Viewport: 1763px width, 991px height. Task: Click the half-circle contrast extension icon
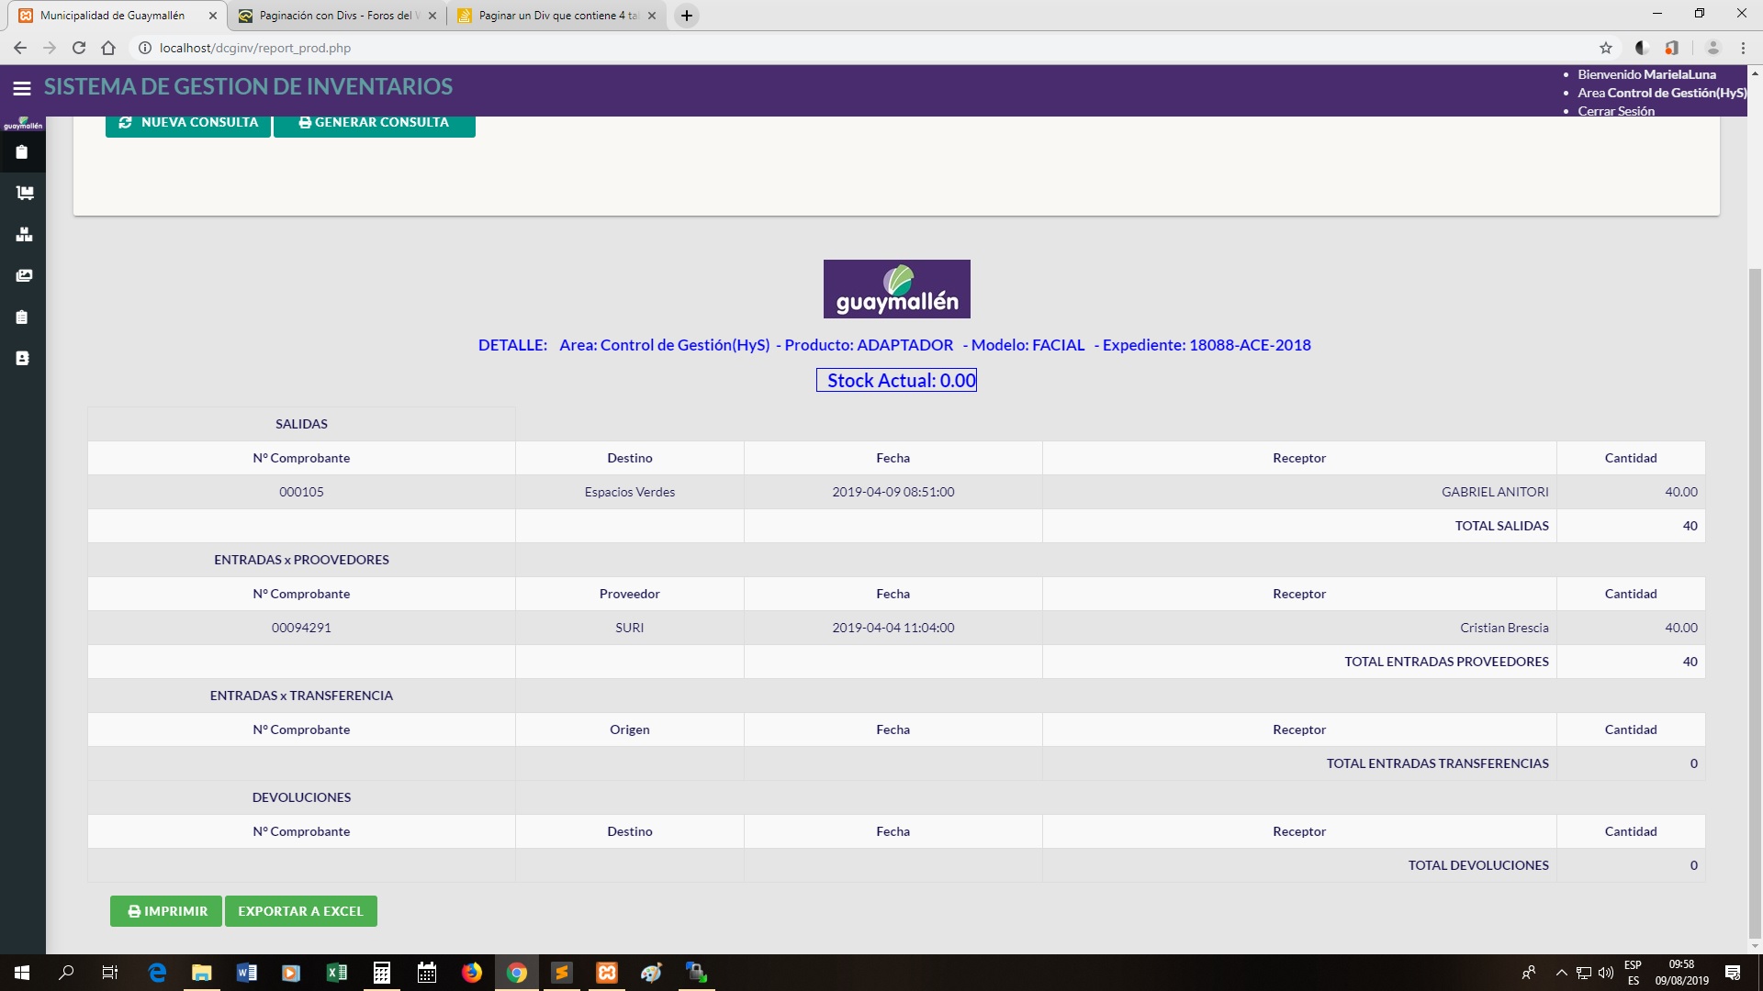tap(1642, 48)
